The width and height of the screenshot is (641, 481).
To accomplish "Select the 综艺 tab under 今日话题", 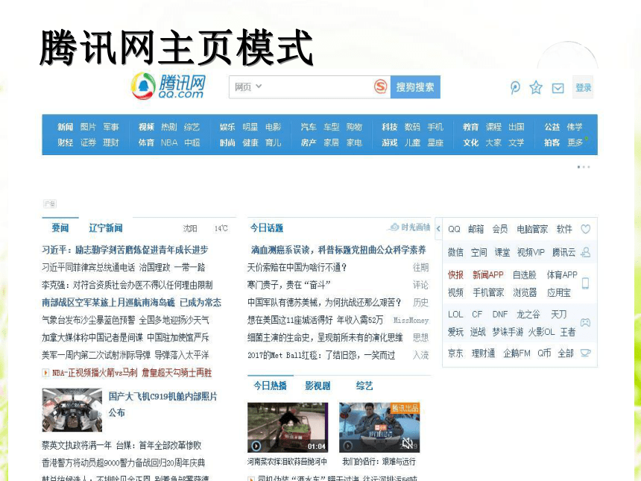I will pyautogui.click(x=364, y=386).
